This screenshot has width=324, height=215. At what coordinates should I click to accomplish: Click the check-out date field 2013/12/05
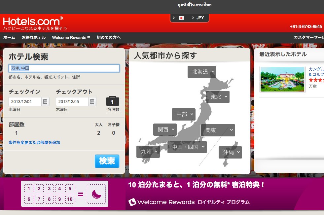click(72, 102)
